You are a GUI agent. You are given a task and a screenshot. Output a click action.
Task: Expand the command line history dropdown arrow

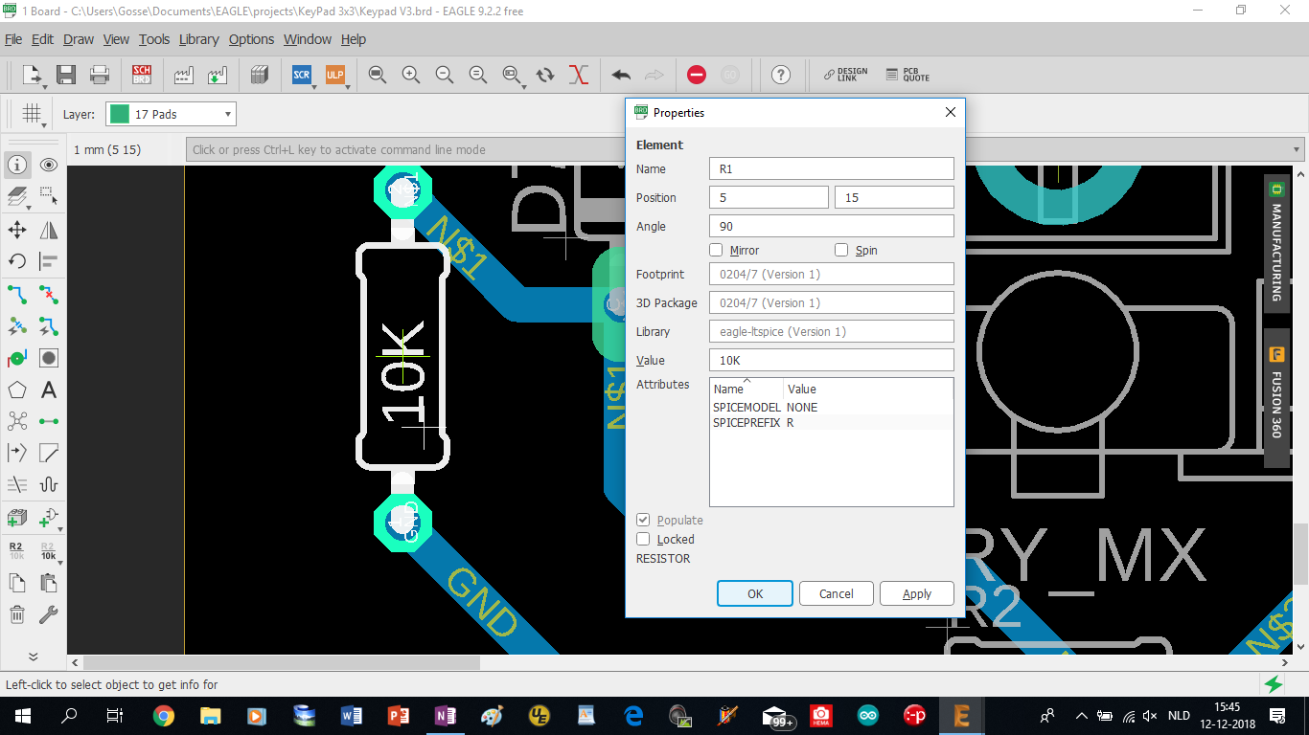(1298, 149)
